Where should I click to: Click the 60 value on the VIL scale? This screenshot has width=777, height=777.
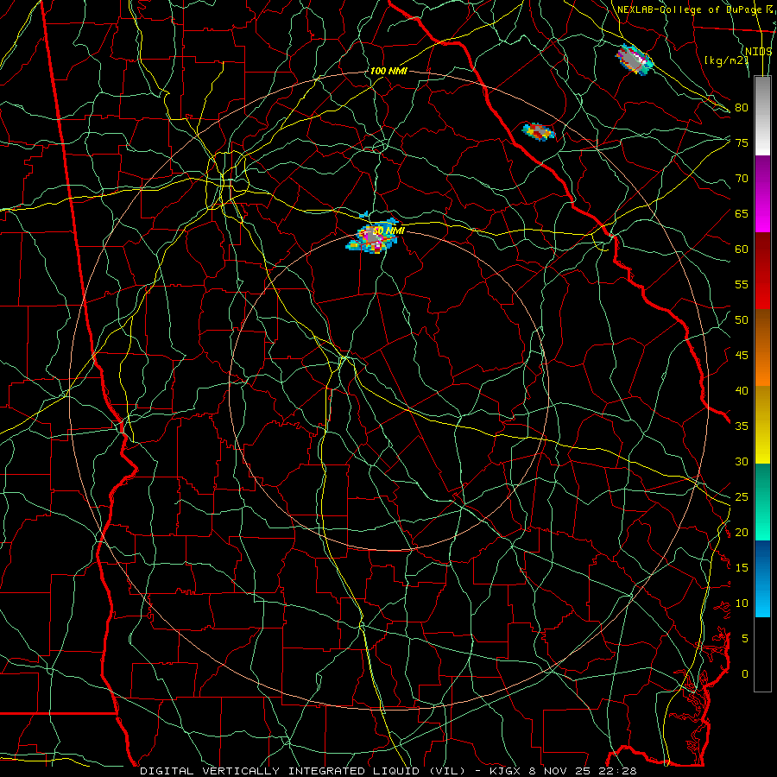742,250
